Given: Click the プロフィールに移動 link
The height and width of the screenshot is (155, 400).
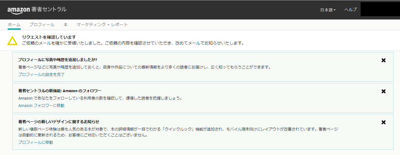Looking at the screenshot, I should [x=36, y=142].
